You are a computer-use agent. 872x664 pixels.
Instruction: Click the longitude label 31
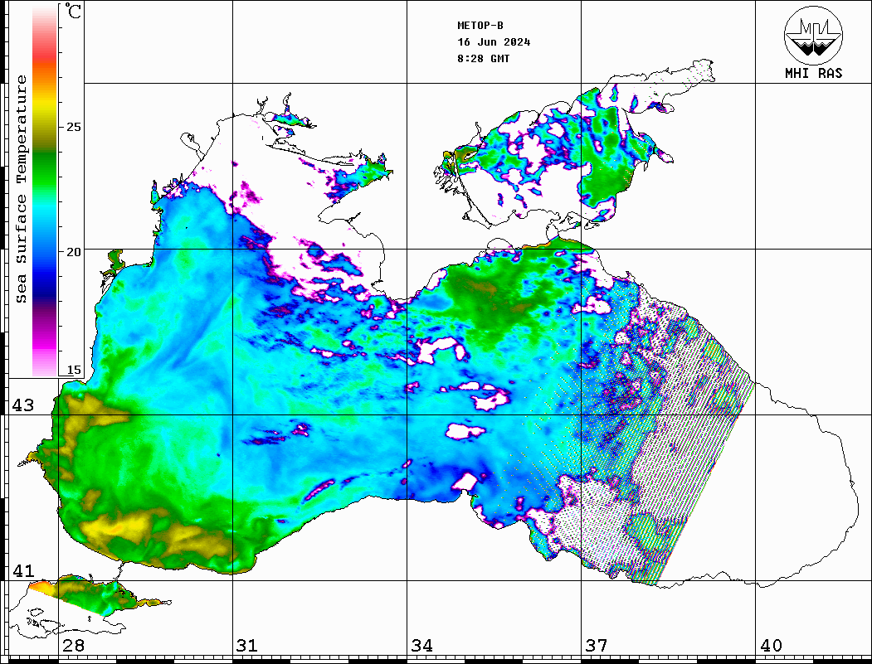247,646
